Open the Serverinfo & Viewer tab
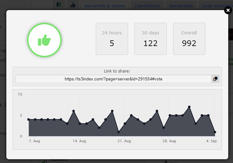 point(105,6)
